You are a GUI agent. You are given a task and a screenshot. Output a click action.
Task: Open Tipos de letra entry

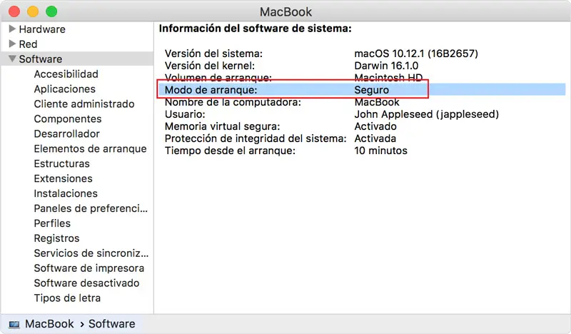67,298
